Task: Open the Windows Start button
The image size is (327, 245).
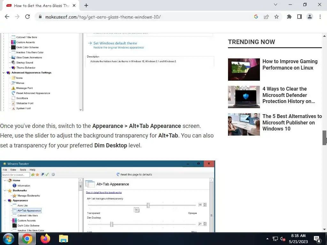Action: tap(9, 239)
